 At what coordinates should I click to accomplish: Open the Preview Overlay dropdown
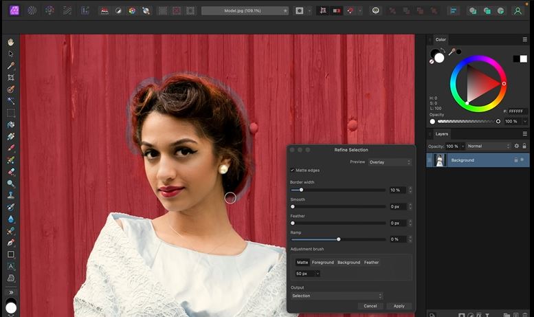[x=390, y=162]
